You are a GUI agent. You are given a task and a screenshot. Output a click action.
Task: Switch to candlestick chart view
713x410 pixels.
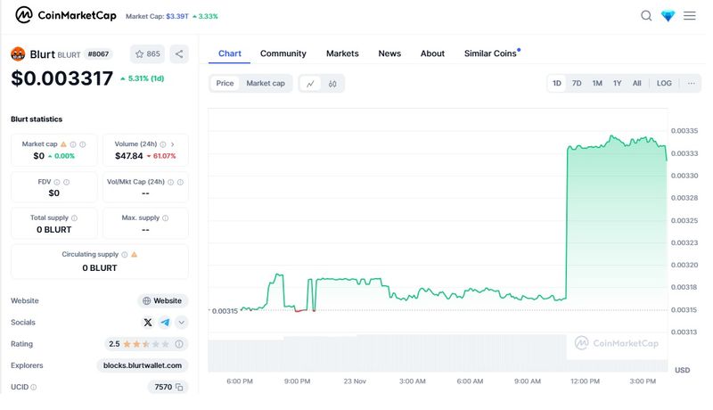[x=332, y=84]
